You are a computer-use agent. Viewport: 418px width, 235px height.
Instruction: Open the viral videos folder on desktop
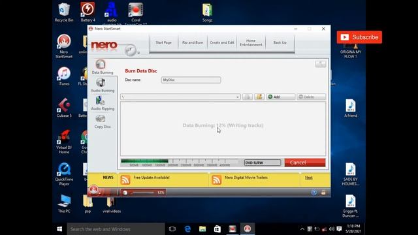112,204
